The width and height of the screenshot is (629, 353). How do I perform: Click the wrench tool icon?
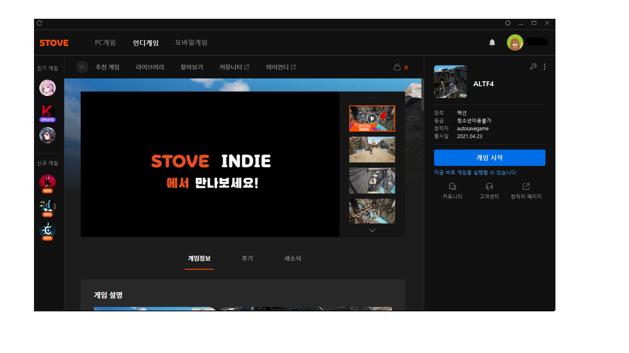tap(533, 67)
